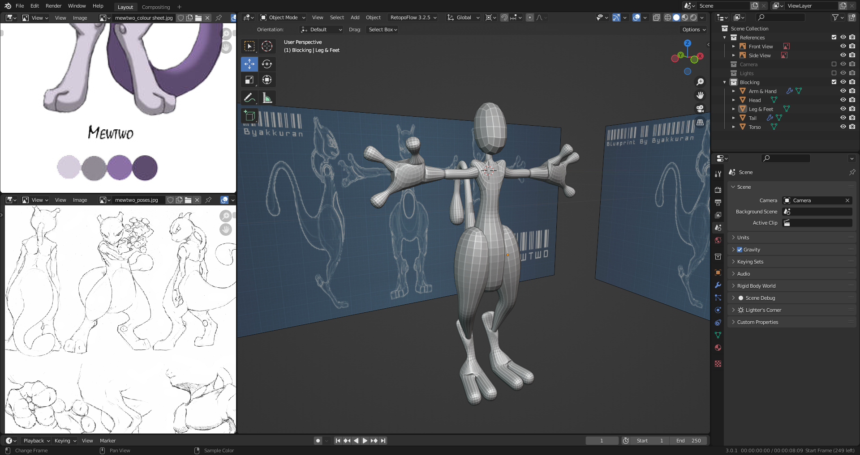Open the Orientation Default dropdown

point(322,30)
